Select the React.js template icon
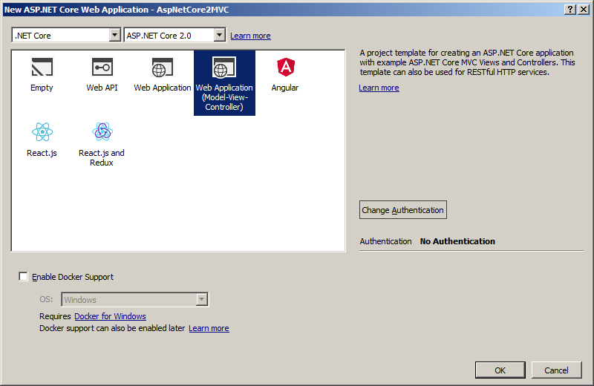This screenshot has height=386, width=594. tap(42, 132)
